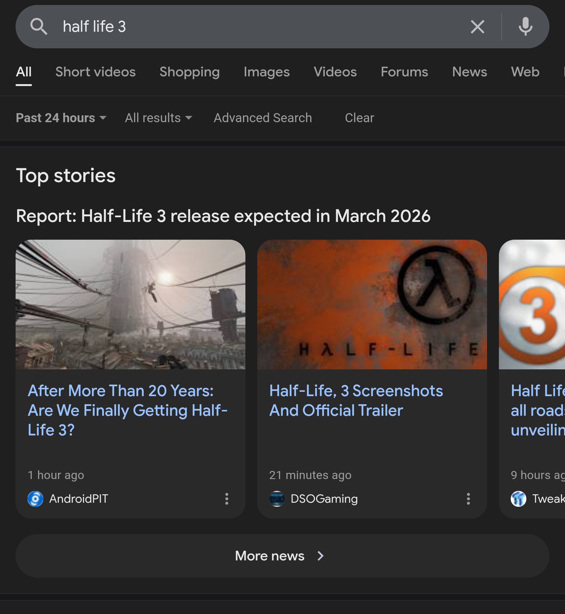Click the magnifying glass search icon
This screenshot has width=565, height=614.
point(39,26)
